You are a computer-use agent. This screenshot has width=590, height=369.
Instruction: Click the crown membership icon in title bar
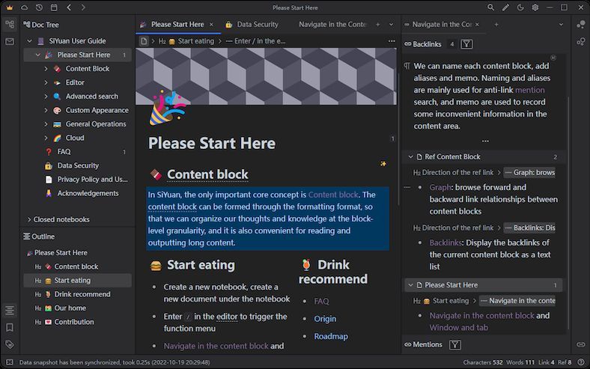click(x=10, y=7)
